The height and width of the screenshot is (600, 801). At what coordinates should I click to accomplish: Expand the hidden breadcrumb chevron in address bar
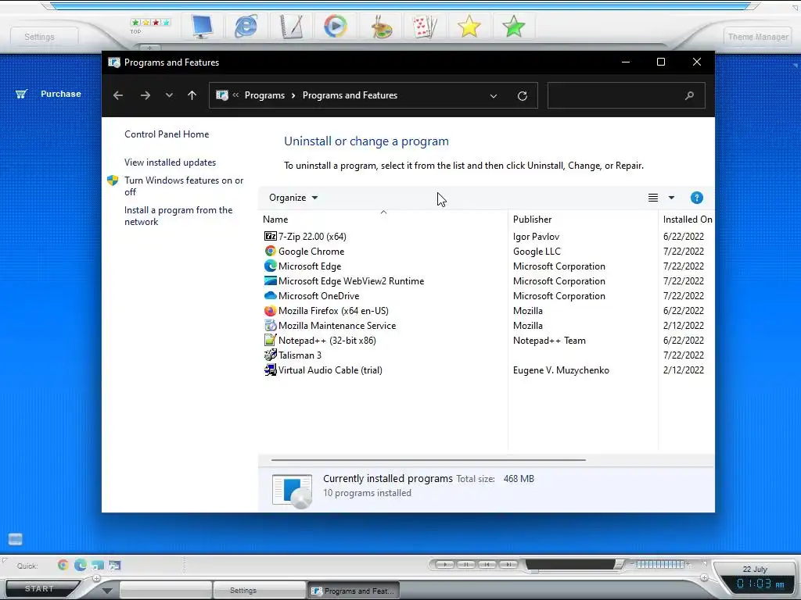click(x=235, y=95)
